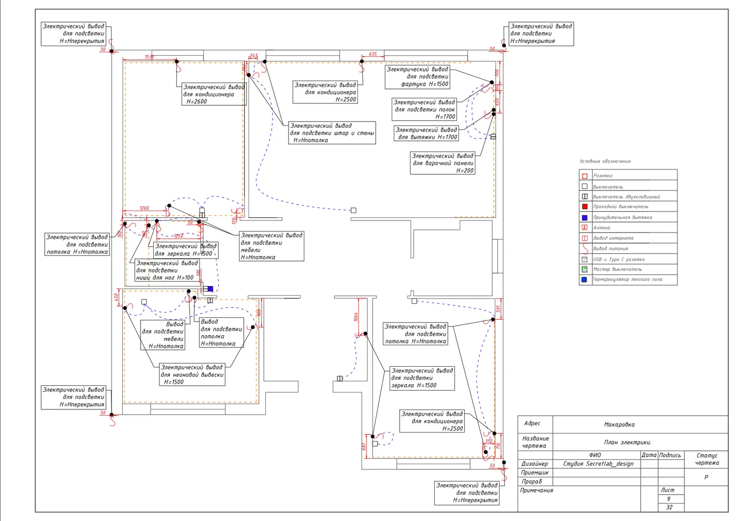This screenshot has height=521, width=737.
Task: Select the blue forced exhaust square on the plan
Action: tap(210, 288)
